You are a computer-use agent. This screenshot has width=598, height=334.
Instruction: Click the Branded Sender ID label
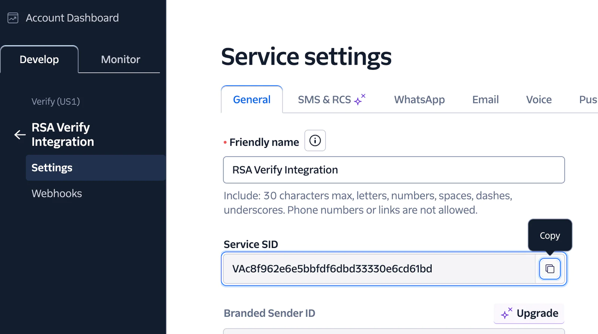point(269,313)
